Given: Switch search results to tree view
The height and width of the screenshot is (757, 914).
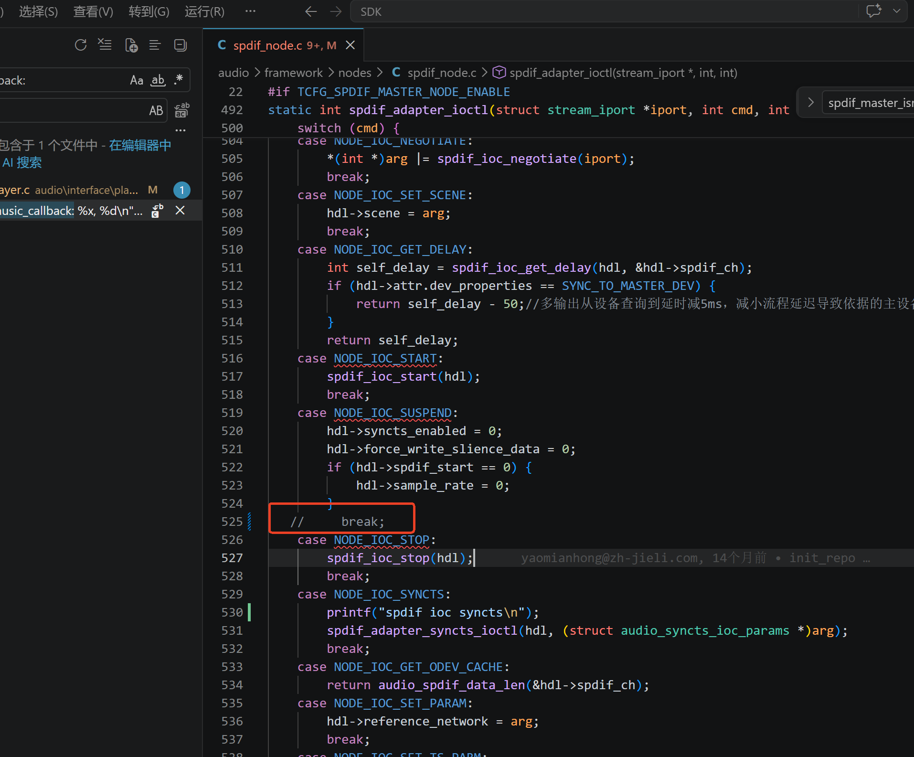Looking at the screenshot, I should (x=155, y=45).
